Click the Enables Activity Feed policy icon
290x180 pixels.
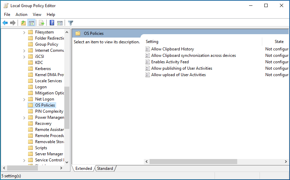[148, 62]
